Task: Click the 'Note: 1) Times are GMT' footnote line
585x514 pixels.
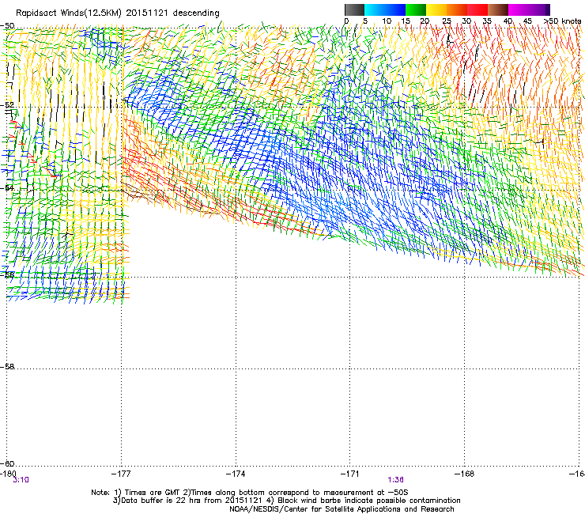Action: coord(250,493)
